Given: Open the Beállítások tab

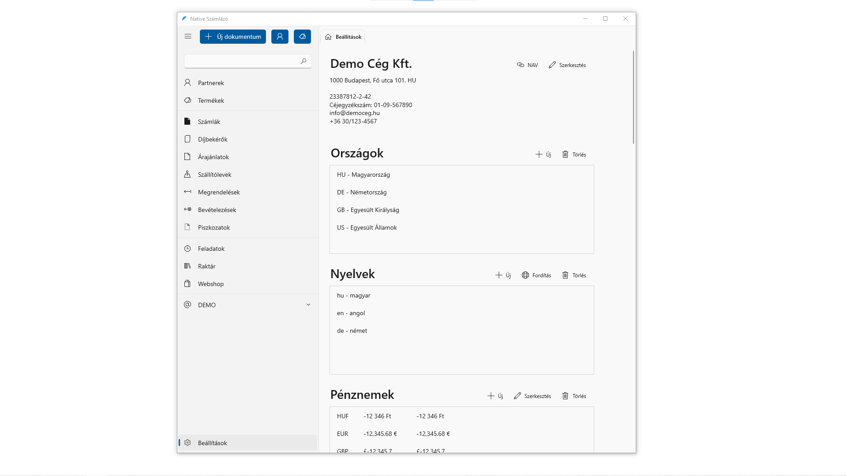Looking at the screenshot, I should (x=343, y=37).
